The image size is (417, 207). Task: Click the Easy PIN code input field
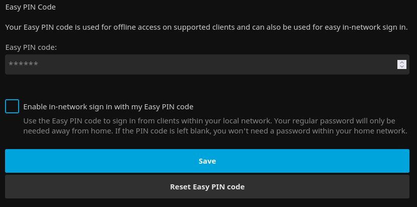click(201, 64)
